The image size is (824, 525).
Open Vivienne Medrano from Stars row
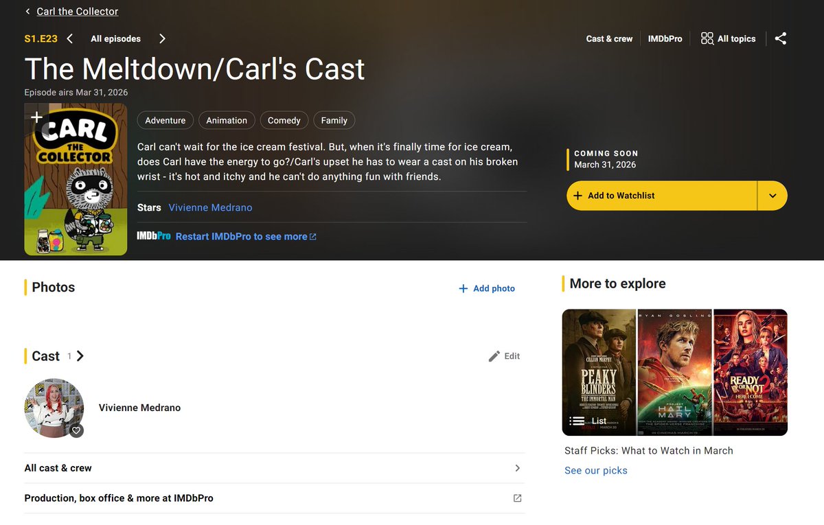pos(210,207)
